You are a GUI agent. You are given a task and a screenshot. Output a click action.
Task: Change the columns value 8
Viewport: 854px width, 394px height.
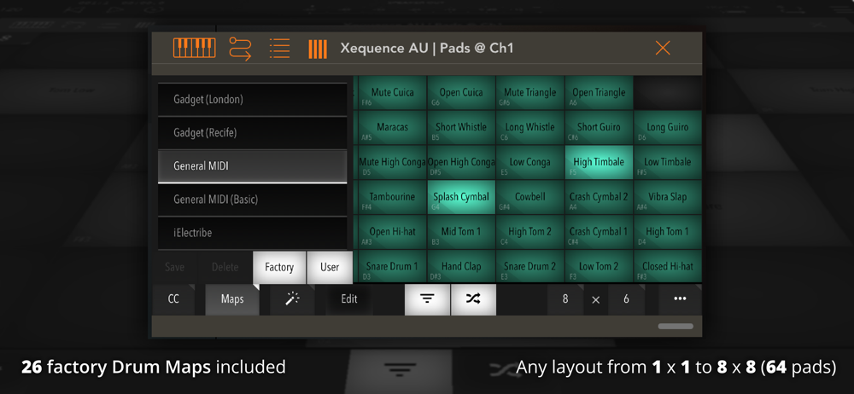tap(565, 298)
